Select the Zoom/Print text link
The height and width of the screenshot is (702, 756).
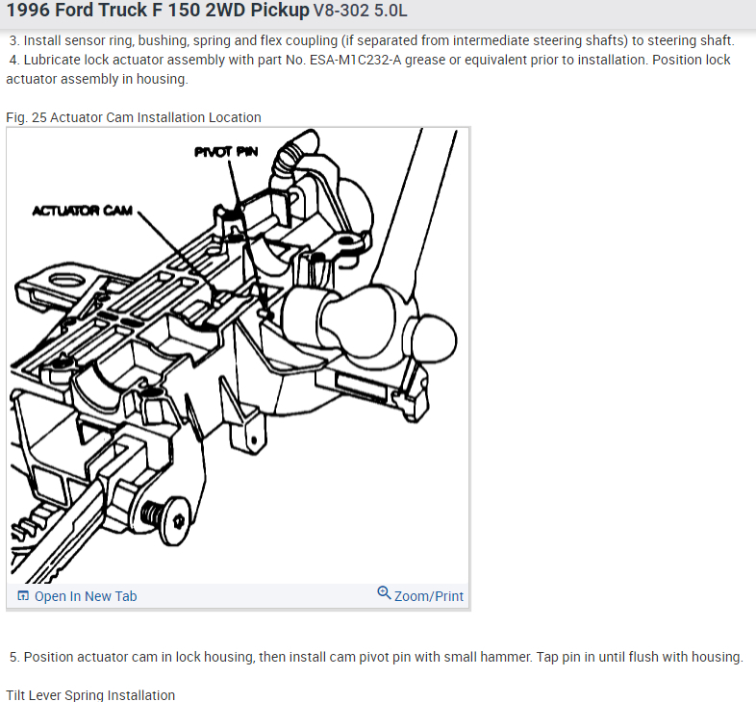tap(429, 596)
